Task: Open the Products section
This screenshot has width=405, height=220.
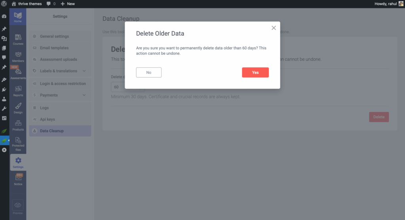Action: 18,125
